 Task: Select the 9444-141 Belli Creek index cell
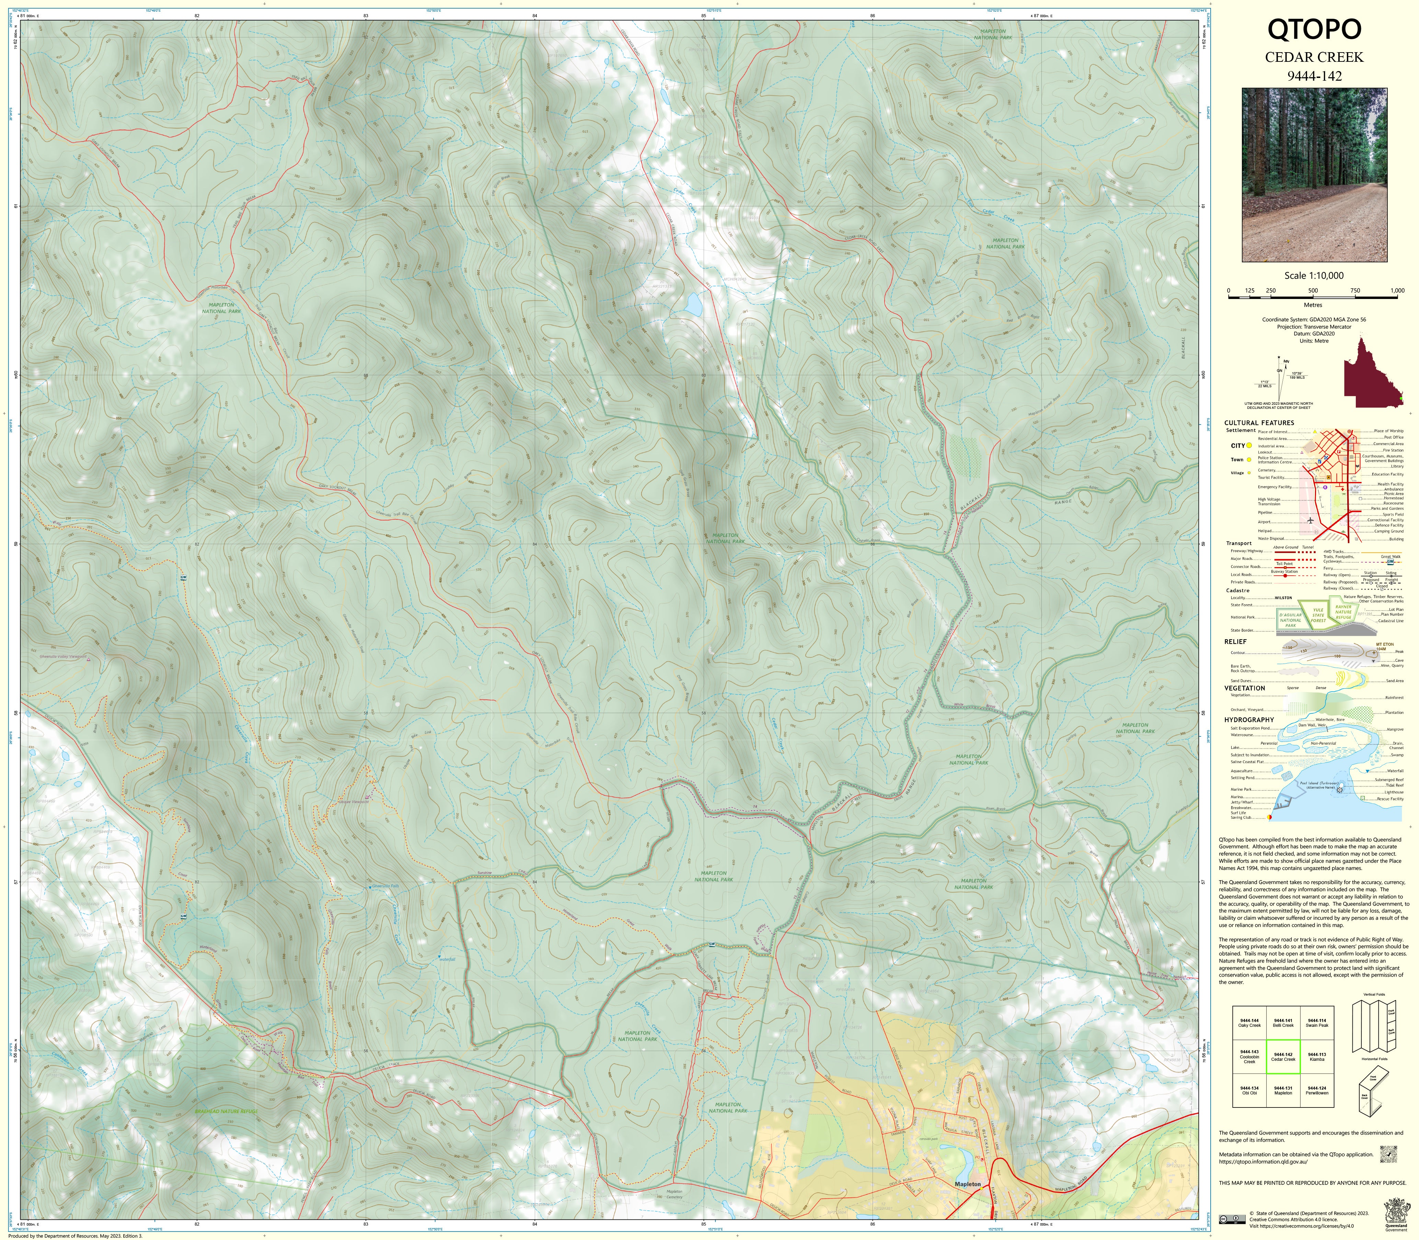[x=1283, y=1023]
